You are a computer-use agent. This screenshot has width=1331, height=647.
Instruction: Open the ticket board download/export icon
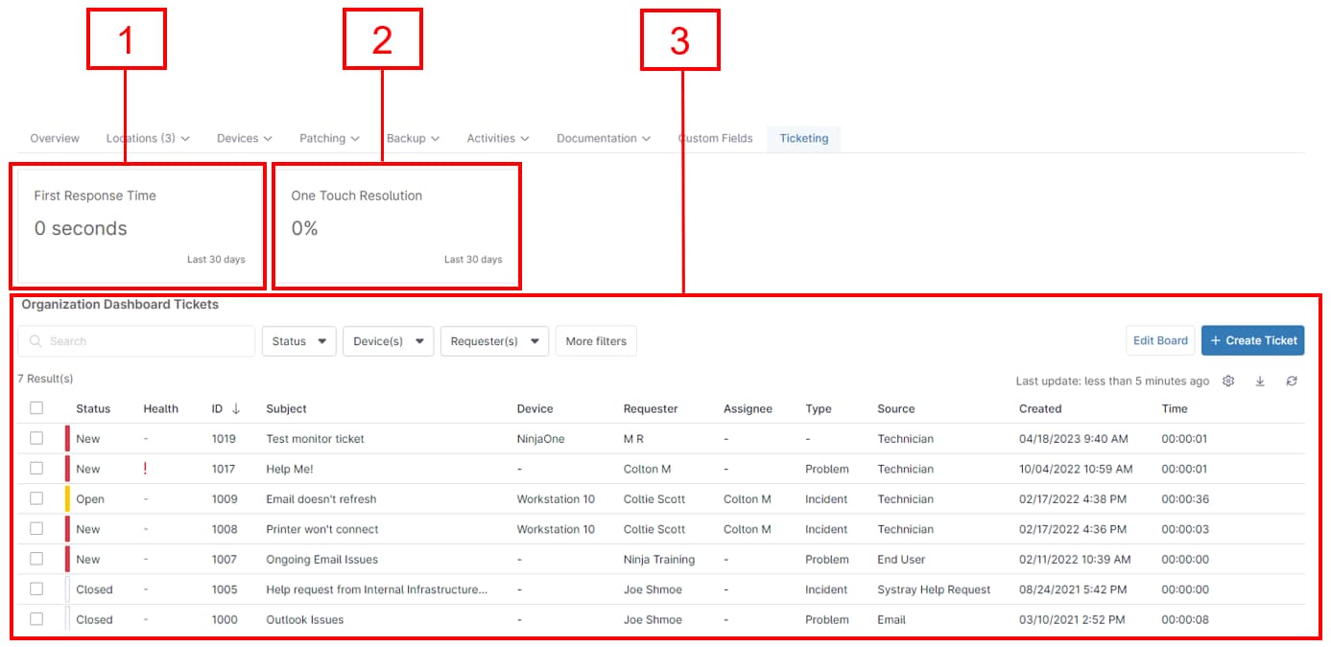point(1260,381)
